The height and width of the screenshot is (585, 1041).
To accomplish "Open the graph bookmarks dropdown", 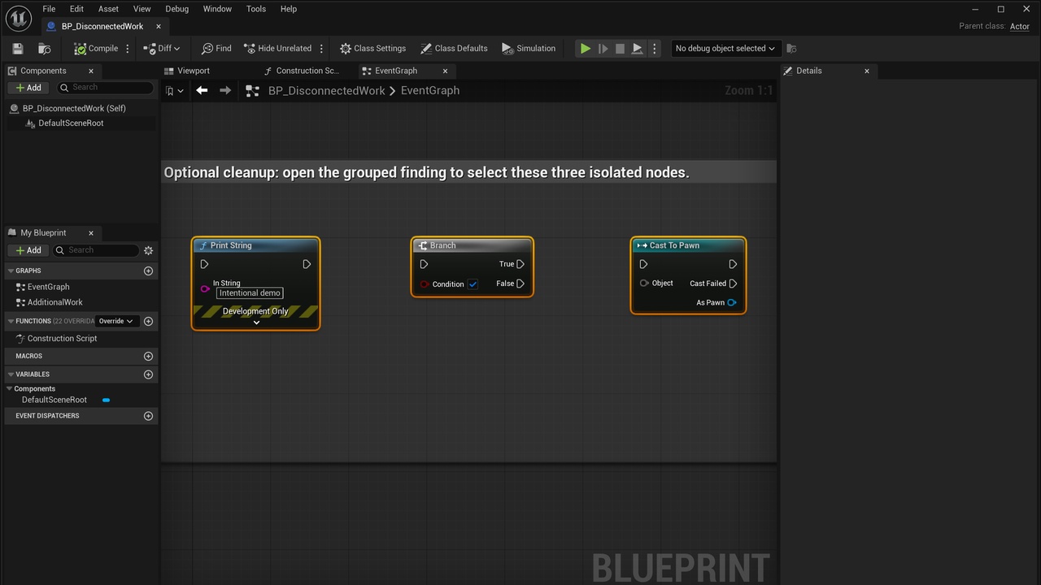I will coord(174,91).
